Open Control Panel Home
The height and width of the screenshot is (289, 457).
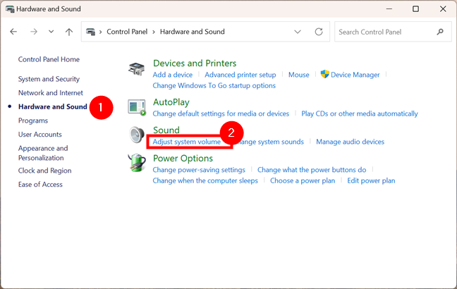click(49, 59)
